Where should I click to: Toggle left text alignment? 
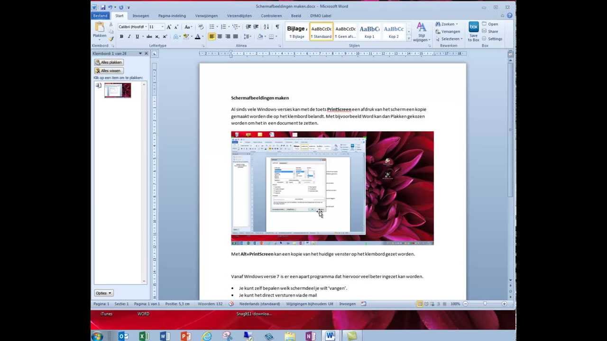coord(212,36)
